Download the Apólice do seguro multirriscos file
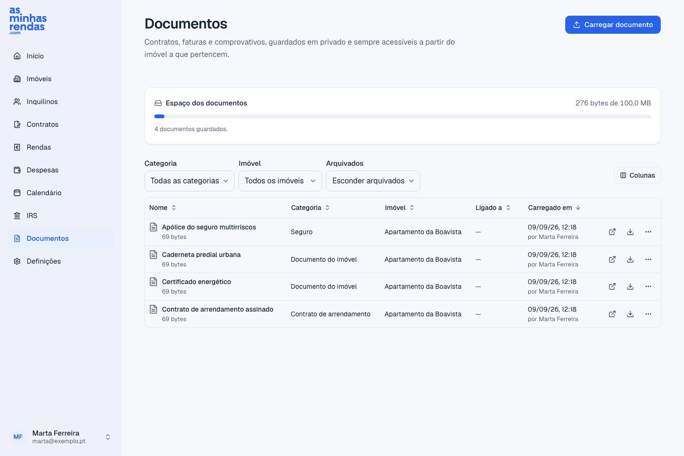This screenshot has width=684, height=456. coord(630,232)
